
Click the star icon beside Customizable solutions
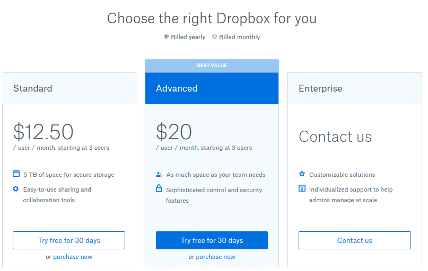tap(302, 174)
